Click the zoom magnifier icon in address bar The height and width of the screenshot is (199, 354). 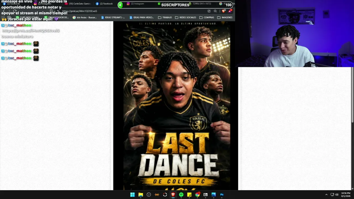click(x=215, y=11)
